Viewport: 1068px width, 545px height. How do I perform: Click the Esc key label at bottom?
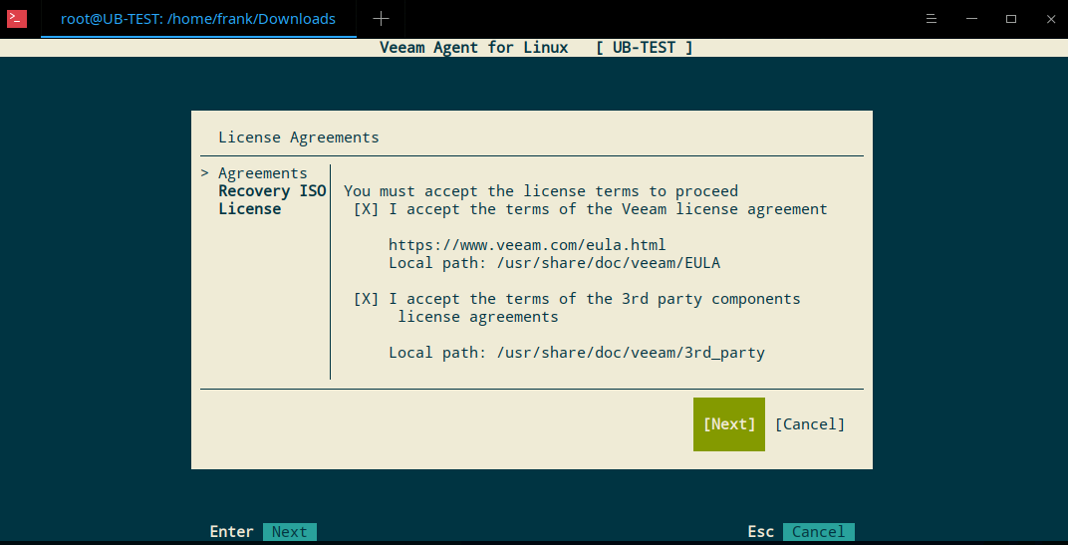(761, 532)
